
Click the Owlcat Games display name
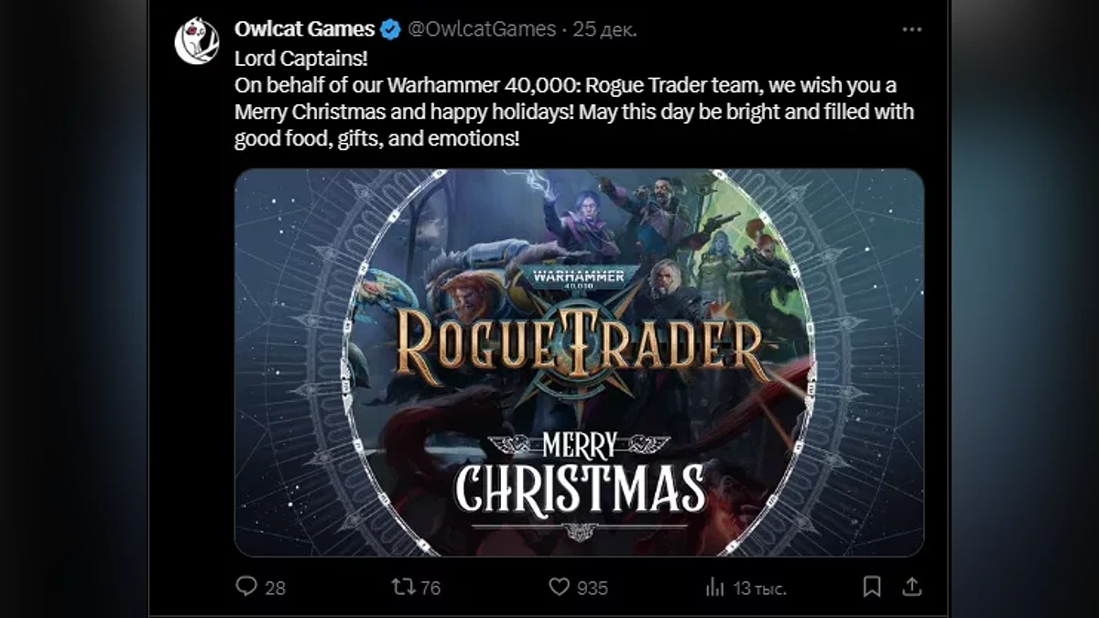305,29
